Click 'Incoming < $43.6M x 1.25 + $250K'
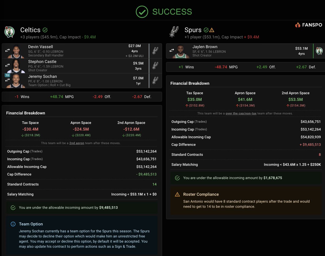Screen dimensions: 325x256 click(x=292, y=165)
